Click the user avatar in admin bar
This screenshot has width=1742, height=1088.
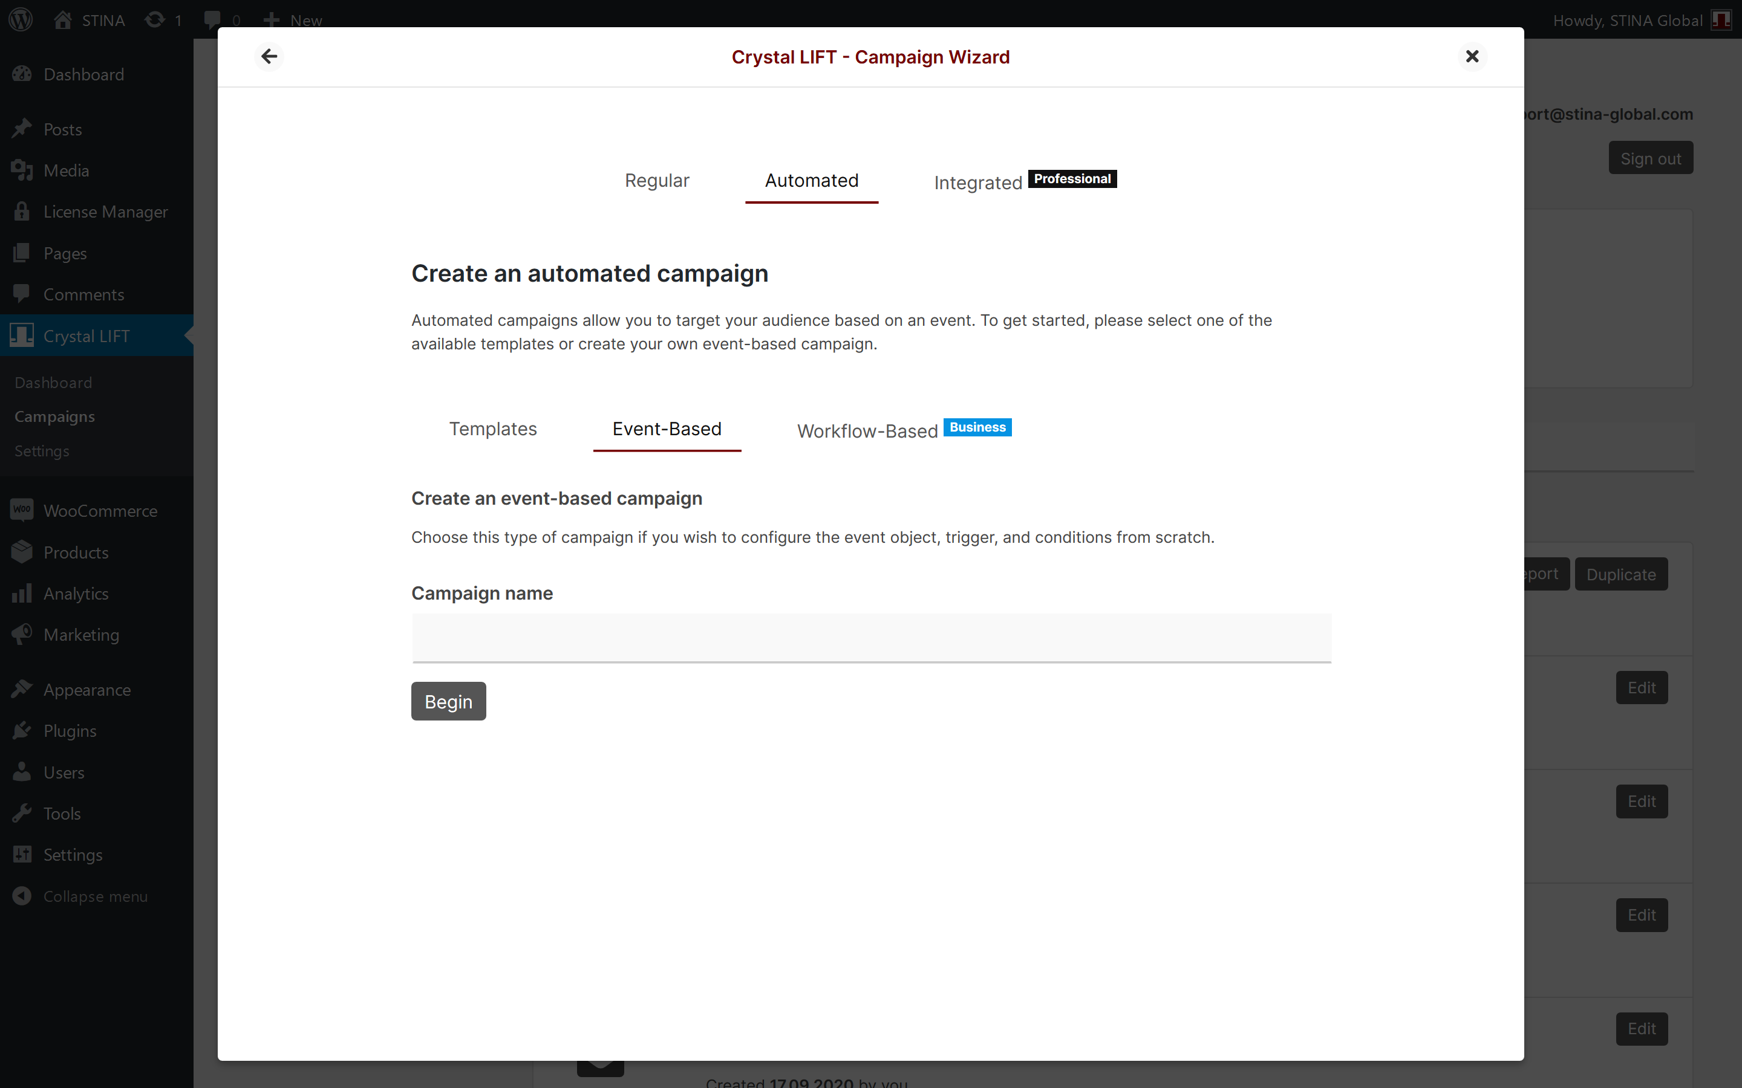(x=1721, y=19)
